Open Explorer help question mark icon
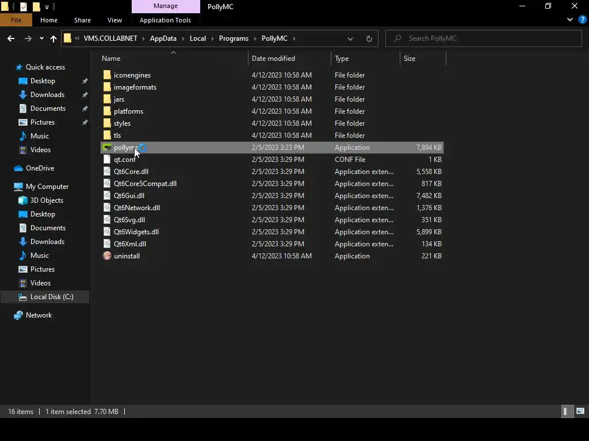589x441 pixels. tap(582, 20)
